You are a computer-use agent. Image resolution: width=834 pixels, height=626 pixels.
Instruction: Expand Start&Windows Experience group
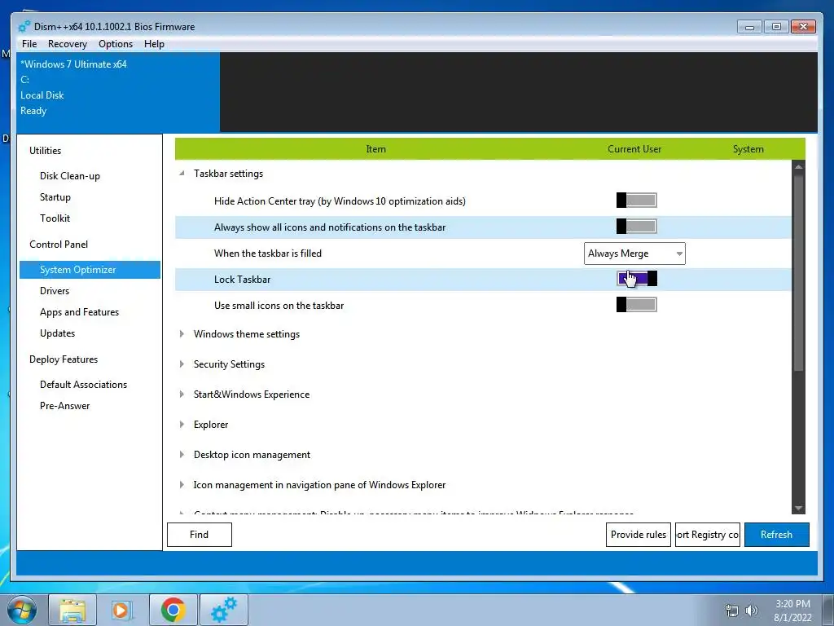pyautogui.click(x=182, y=395)
